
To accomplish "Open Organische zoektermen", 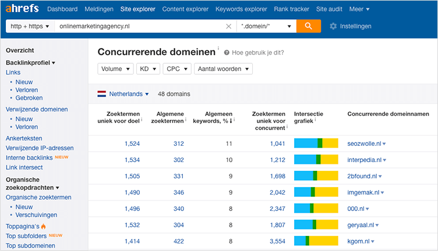I will pyautogui.click(x=38, y=198).
